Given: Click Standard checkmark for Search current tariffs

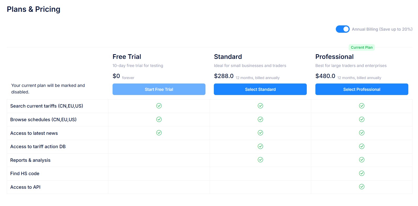Looking at the screenshot, I should point(260,106).
